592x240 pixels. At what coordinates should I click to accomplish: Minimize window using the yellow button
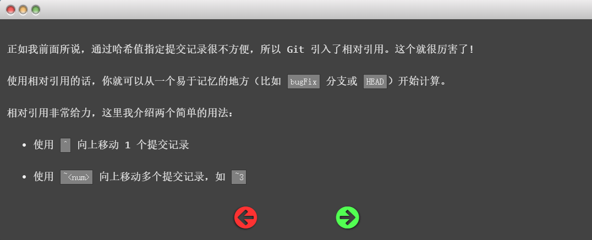click(23, 10)
